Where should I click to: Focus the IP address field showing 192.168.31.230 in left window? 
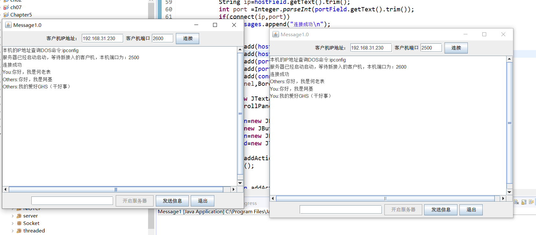click(x=102, y=39)
